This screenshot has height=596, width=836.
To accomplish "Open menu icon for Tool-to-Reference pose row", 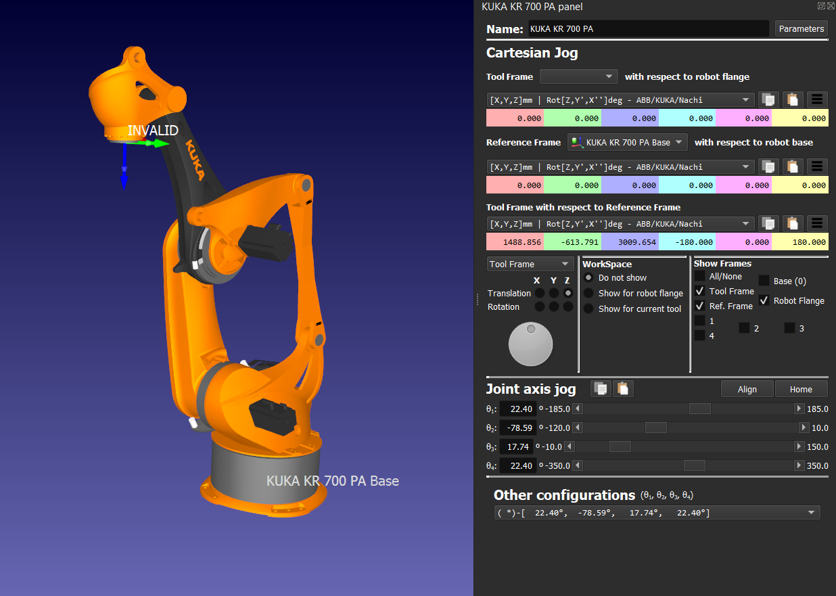I will (x=817, y=223).
